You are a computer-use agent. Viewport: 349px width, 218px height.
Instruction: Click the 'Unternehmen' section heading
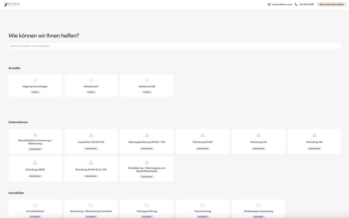click(18, 122)
